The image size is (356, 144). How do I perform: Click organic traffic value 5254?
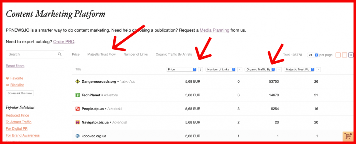pos(275,109)
